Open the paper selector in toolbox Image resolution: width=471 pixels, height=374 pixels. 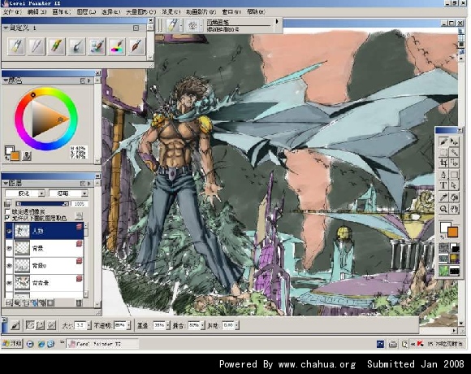point(443,248)
